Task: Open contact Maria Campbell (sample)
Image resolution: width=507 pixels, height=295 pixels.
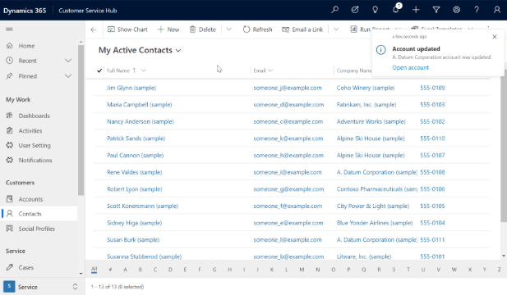Action: tap(140, 104)
